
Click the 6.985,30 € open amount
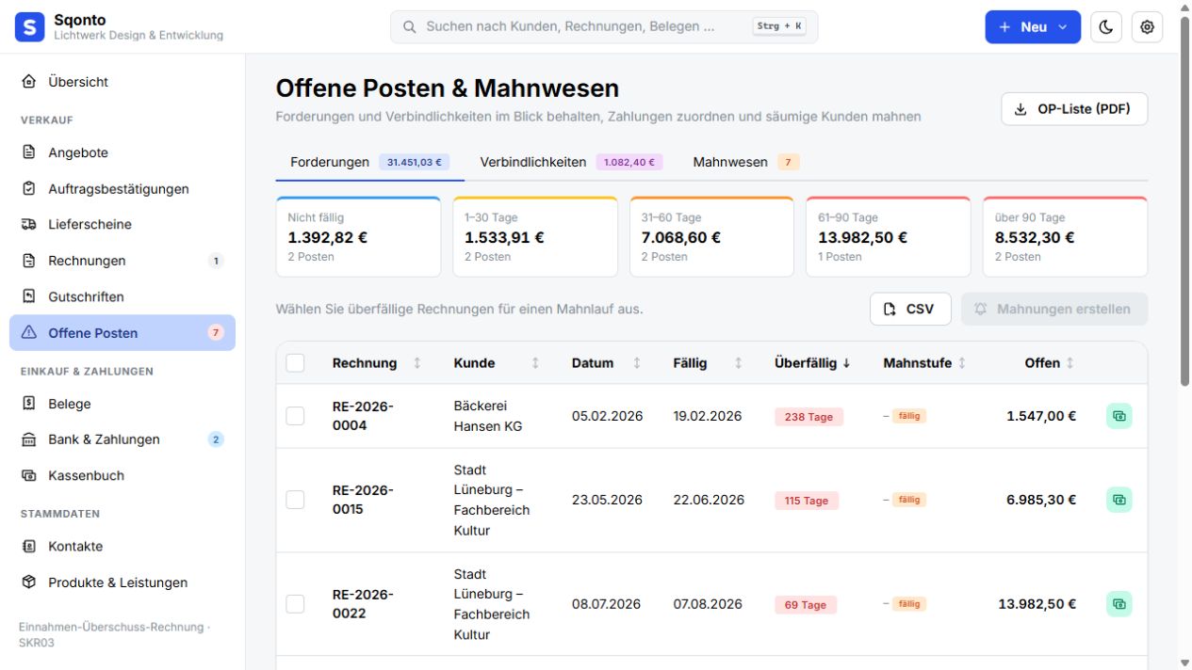pyautogui.click(x=1041, y=500)
